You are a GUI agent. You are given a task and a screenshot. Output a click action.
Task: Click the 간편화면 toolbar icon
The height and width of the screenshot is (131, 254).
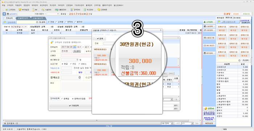[x=98, y=10]
